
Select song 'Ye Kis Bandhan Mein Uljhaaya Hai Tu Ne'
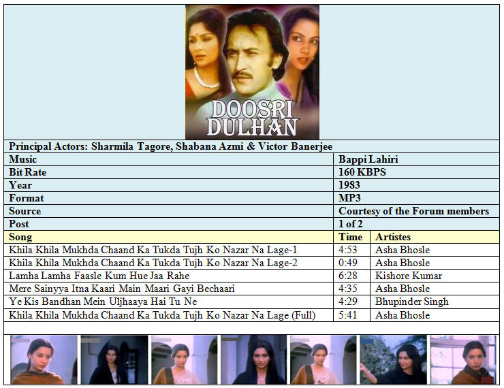tap(103, 302)
